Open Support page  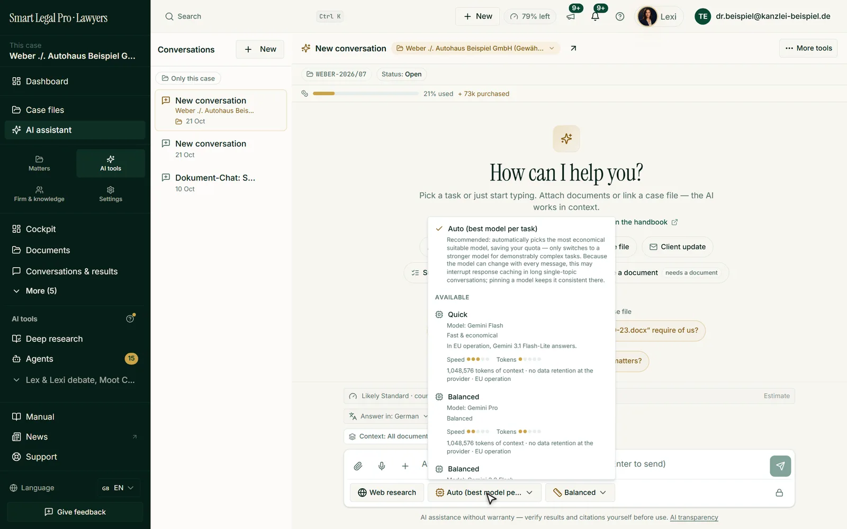pyautogui.click(x=75, y=457)
